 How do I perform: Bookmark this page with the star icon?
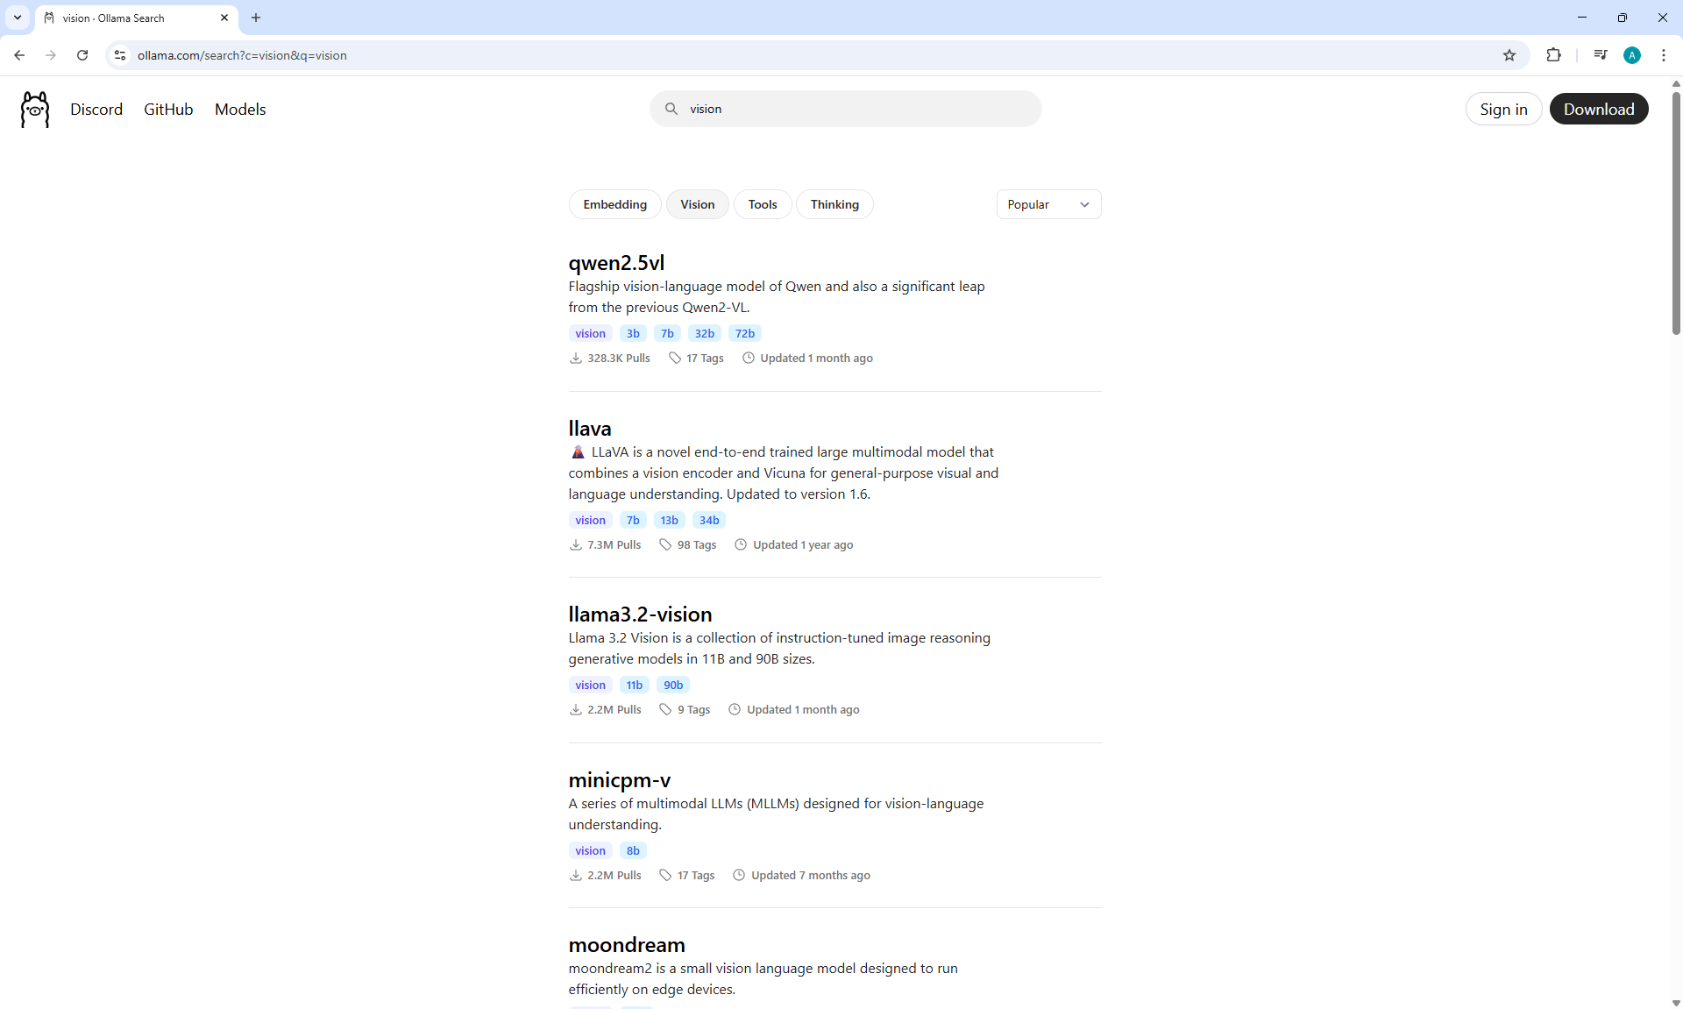(1509, 55)
